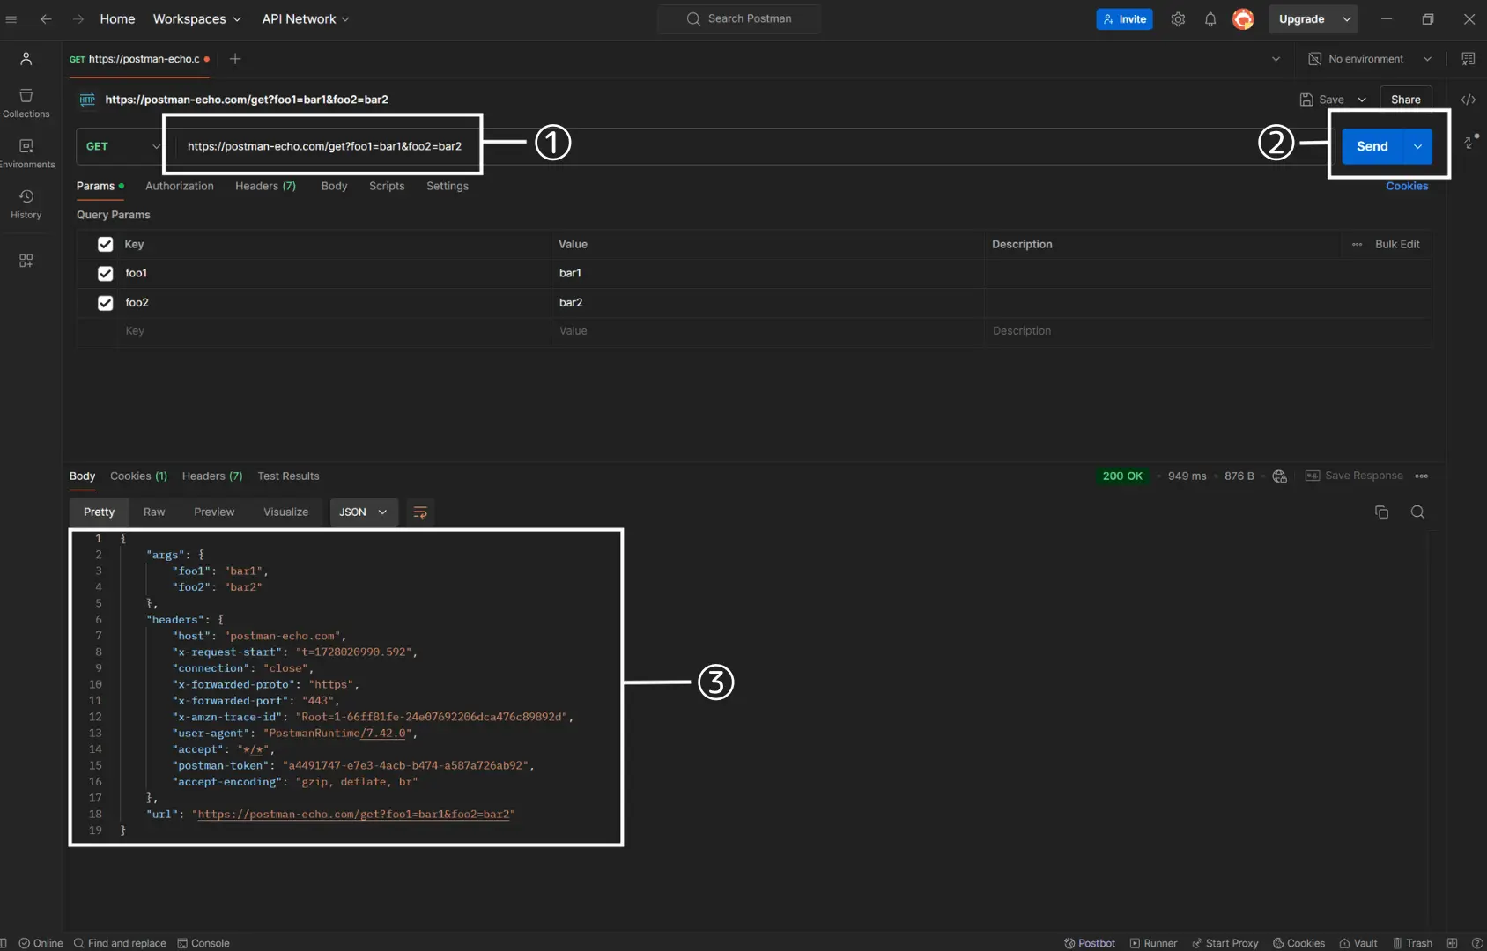Click the notifications bell icon
Screen dimensions: 1487x951
coord(1210,19)
